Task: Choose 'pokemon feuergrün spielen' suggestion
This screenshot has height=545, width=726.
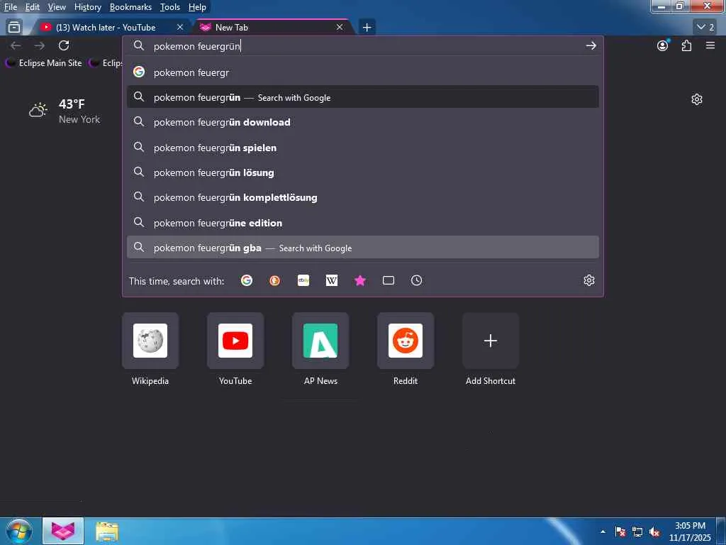Action: 362,148
